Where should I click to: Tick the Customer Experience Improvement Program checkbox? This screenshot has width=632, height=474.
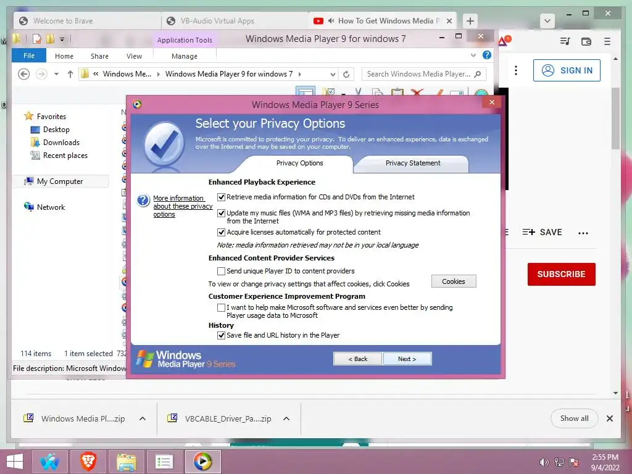tap(221, 308)
